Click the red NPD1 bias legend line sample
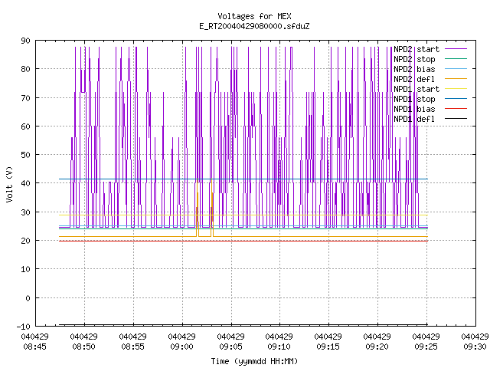 pyautogui.click(x=456, y=109)
